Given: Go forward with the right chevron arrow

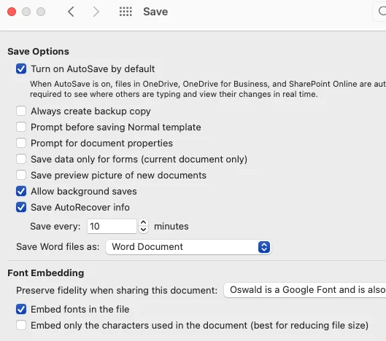Looking at the screenshot, I should [96, 12].
